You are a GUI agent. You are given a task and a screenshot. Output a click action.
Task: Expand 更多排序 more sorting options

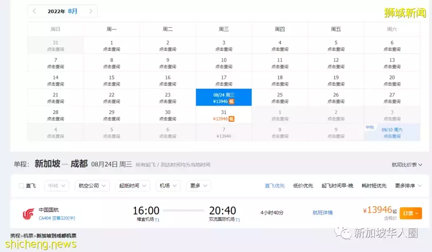click(408, 186)
